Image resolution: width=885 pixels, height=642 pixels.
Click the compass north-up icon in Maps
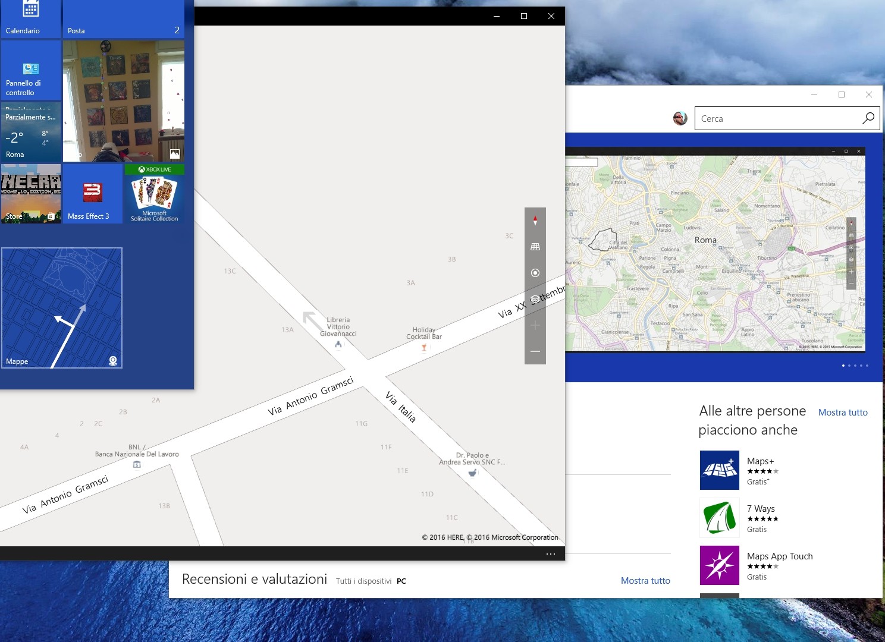pos(535,221)
